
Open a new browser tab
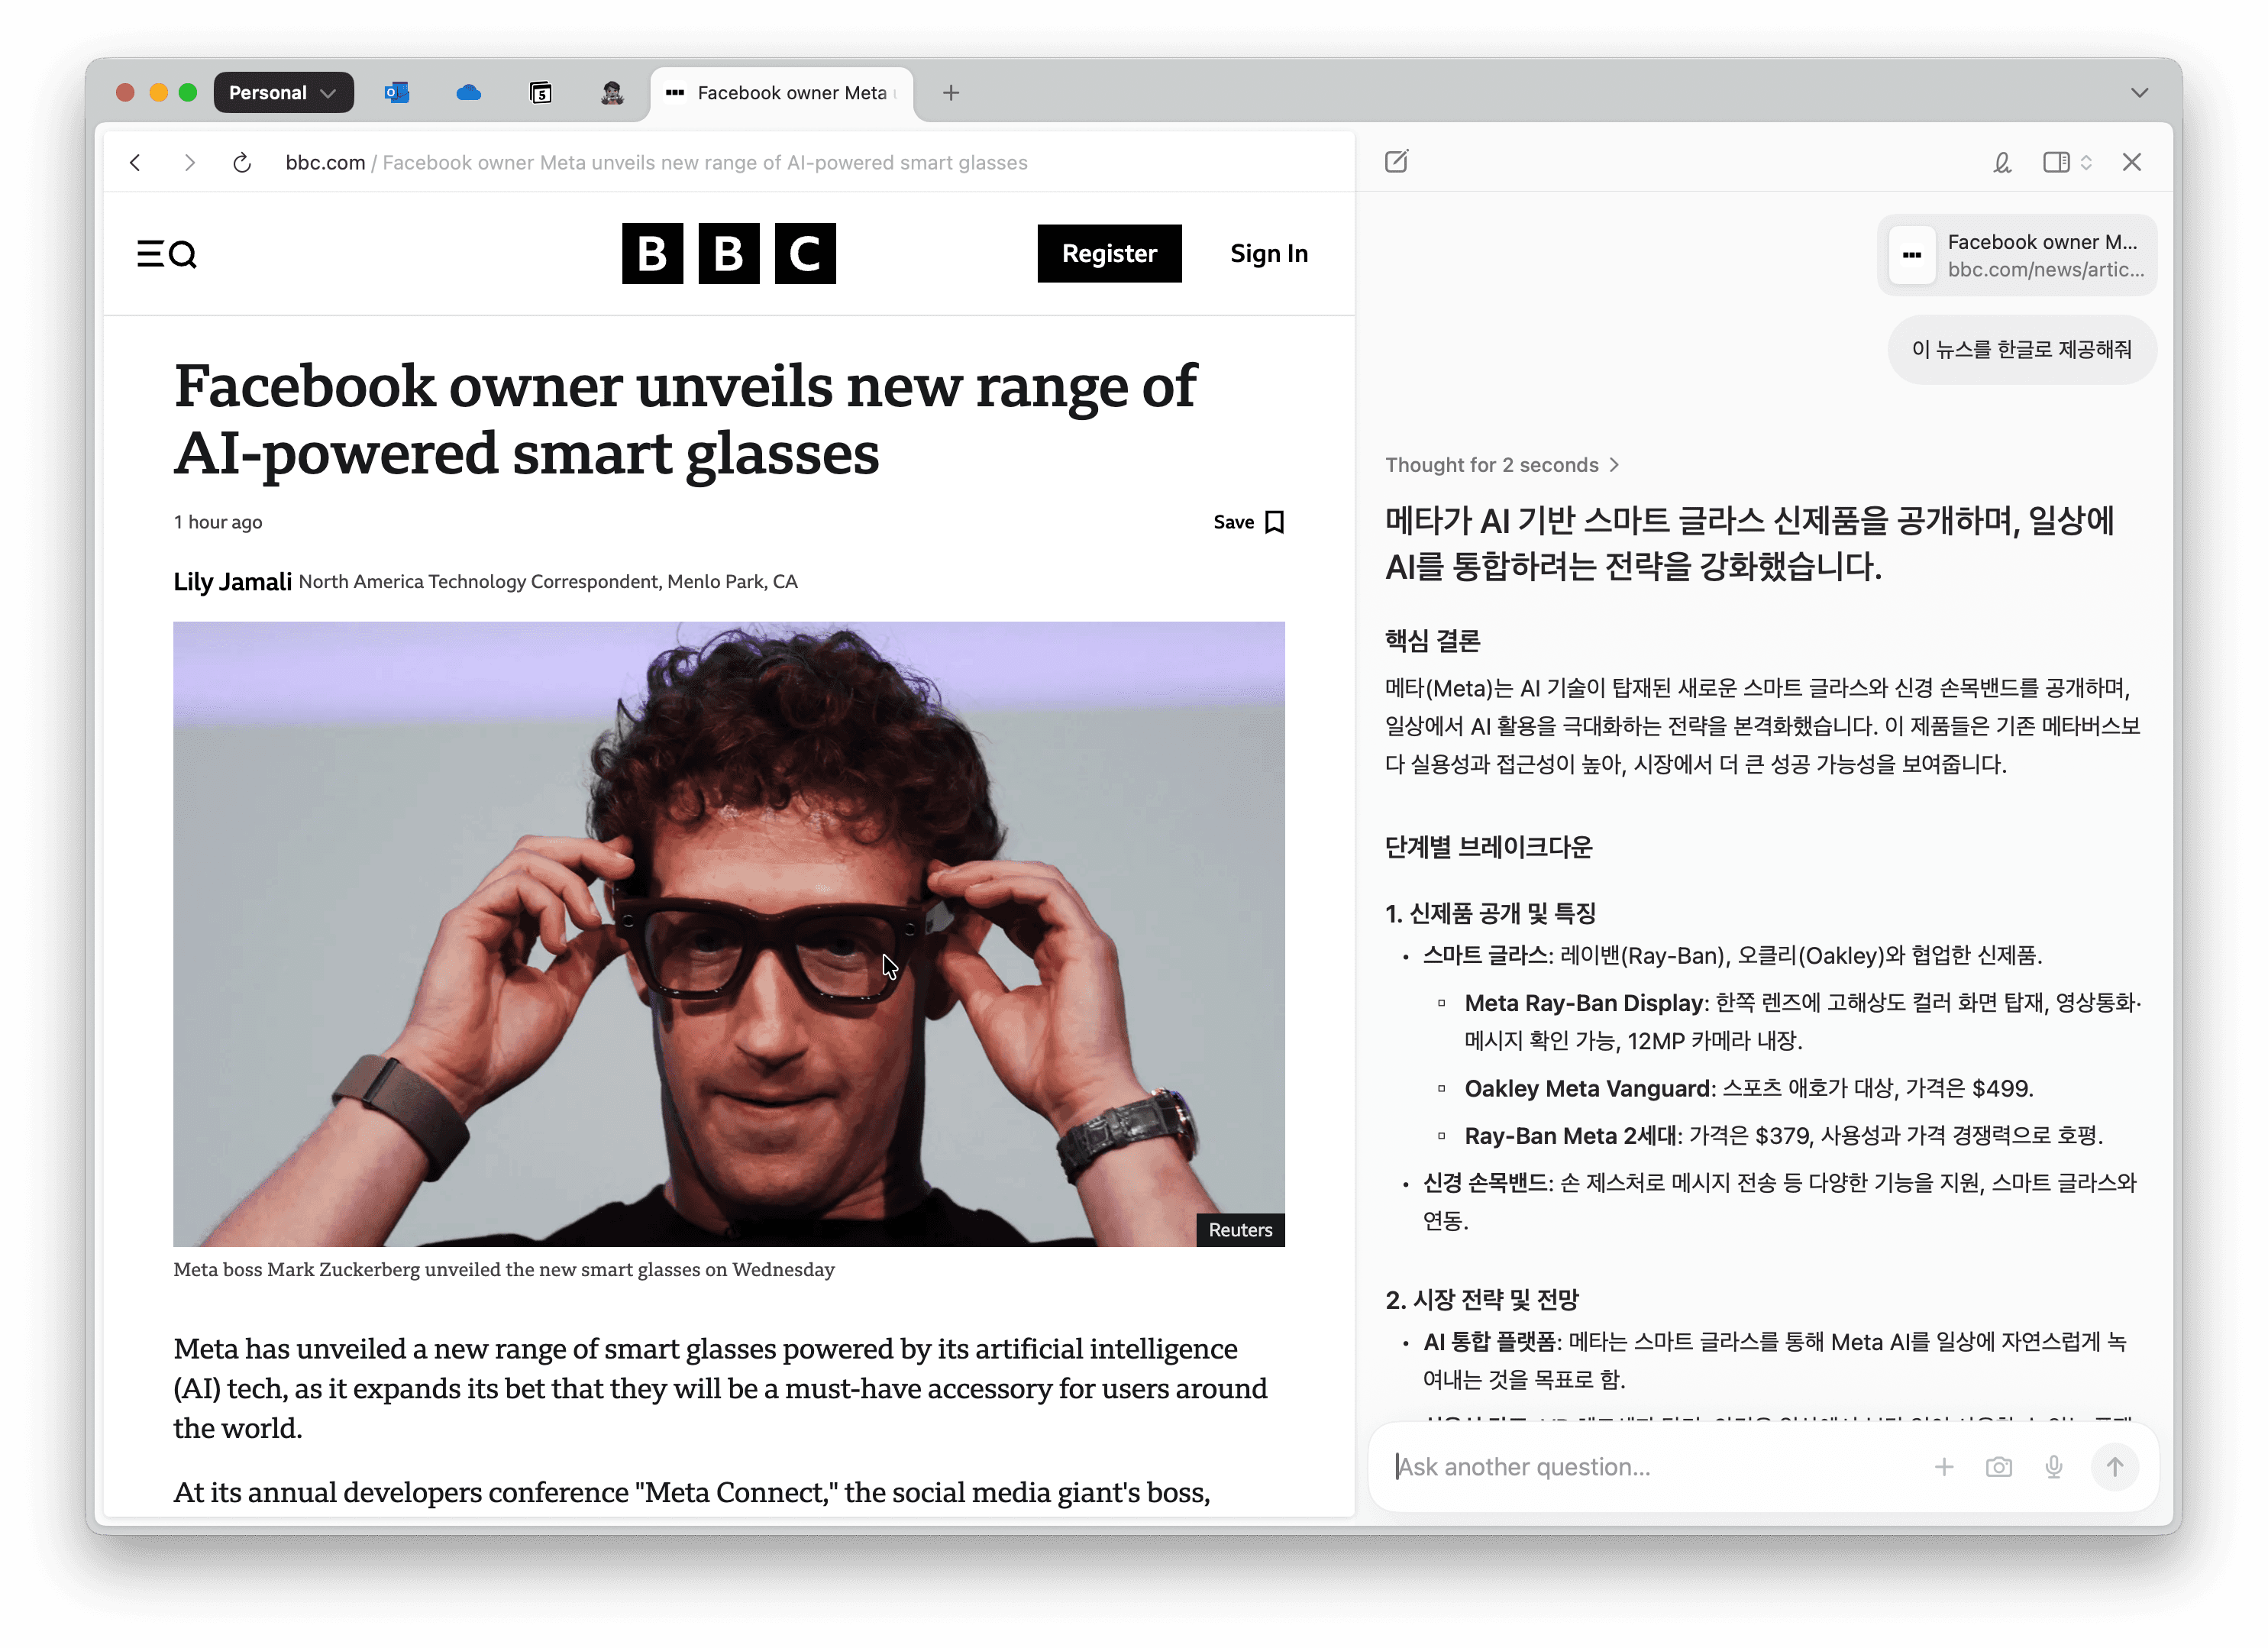point(951,93)
